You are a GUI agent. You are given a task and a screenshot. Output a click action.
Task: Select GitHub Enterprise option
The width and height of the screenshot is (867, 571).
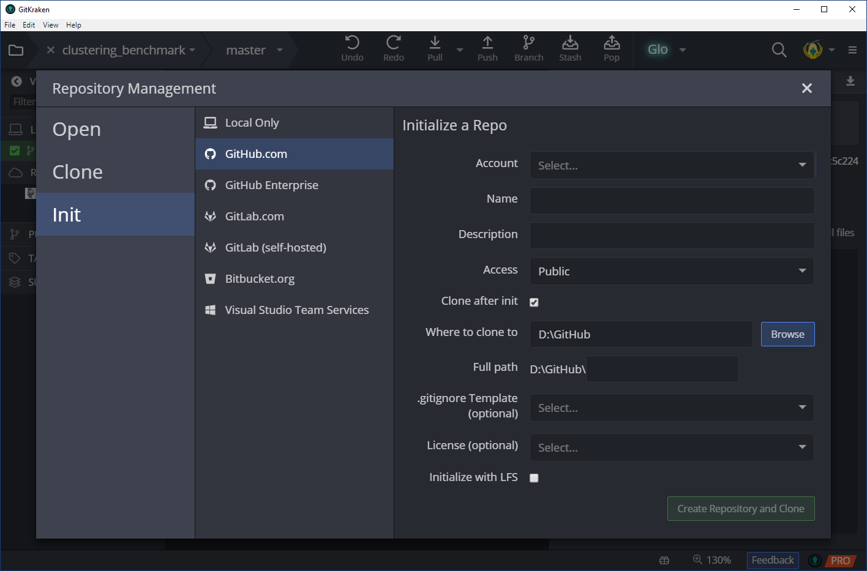coord(295,185)
